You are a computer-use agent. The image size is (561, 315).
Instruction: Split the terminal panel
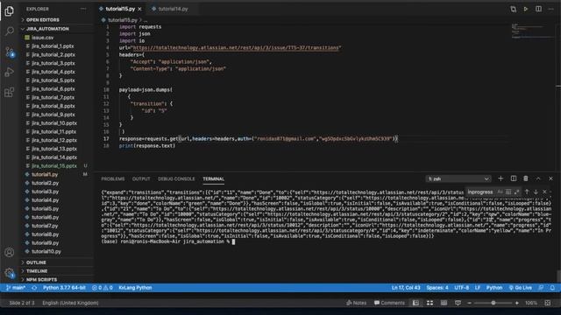pos(514,178)
